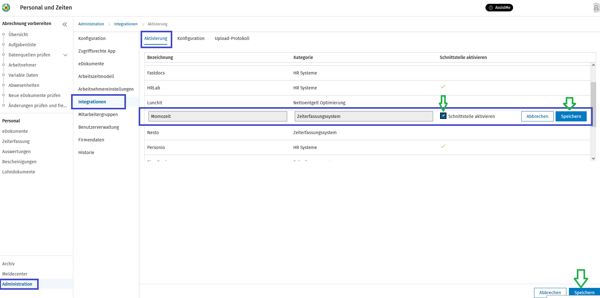This screenshot has height=298, width=600.
Task: Open Historie menu item
Action: click(x=86, y=152)
